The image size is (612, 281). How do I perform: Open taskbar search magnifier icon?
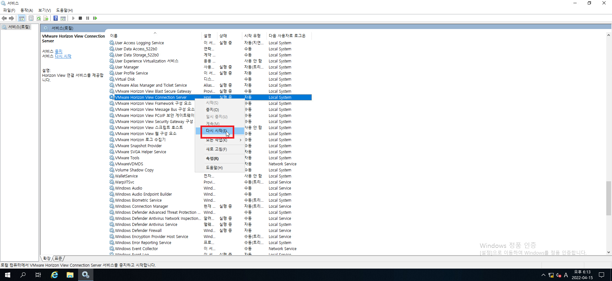click(x=23, y=275)
